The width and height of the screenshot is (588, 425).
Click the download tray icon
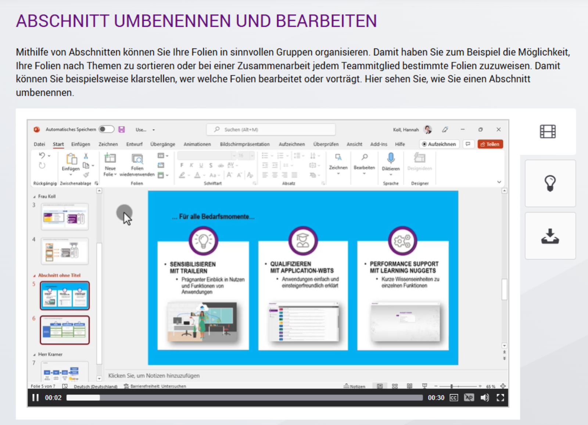pyautogui.click(x=550, y=236)
